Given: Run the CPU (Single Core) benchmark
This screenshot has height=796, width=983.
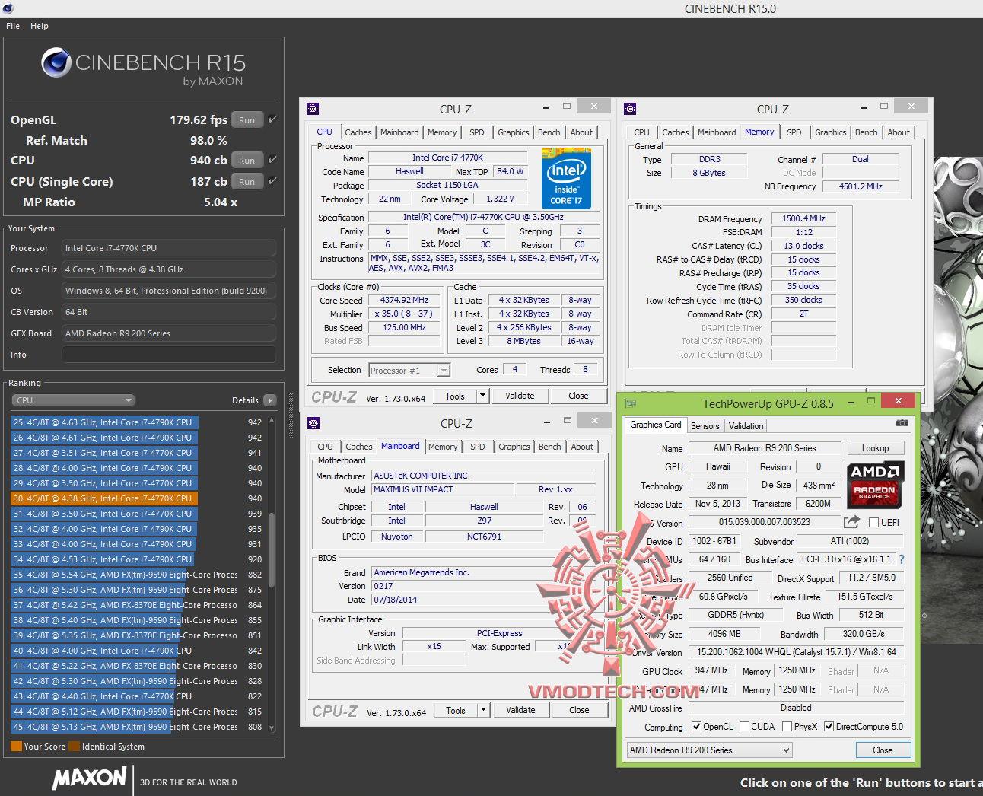Looking at the screenshot, I should coord(247,182).
